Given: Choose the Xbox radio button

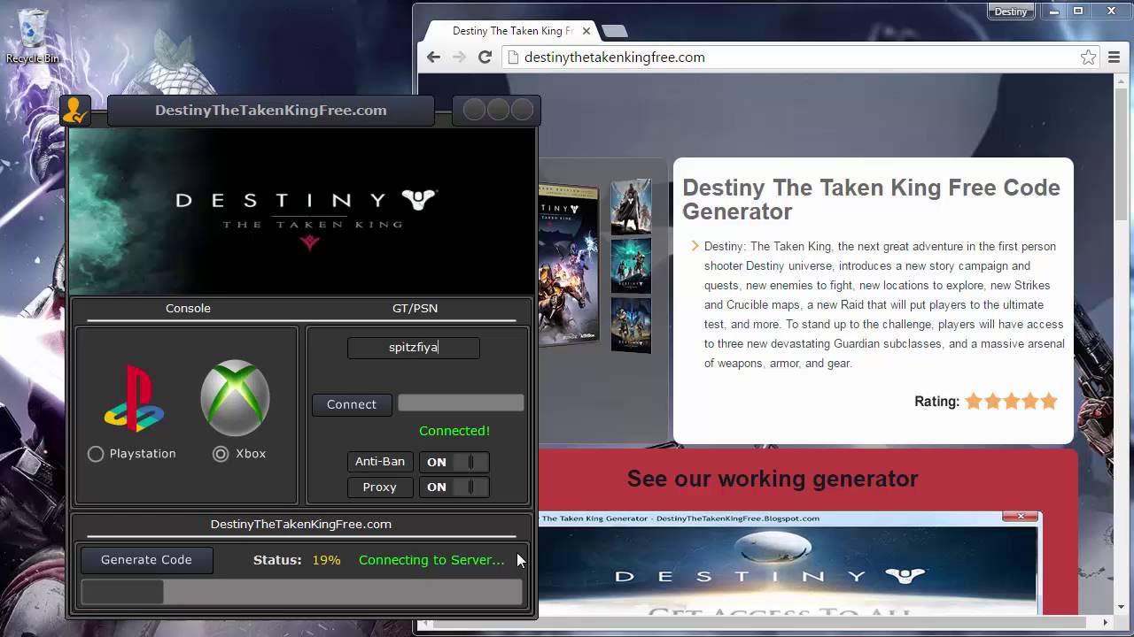Looking at the screenshot, I should click(221, 454).
